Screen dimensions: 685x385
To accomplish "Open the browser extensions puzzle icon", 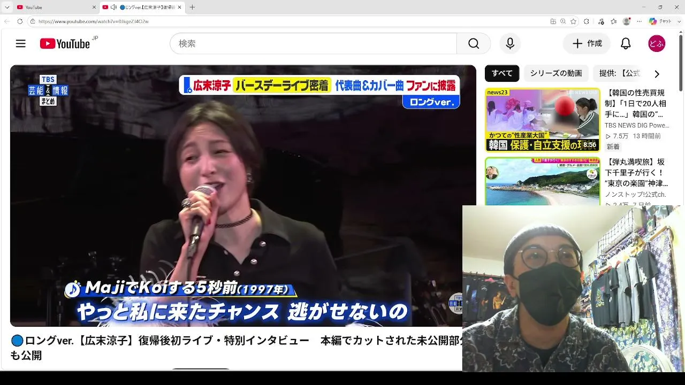I will coord(587,21).
